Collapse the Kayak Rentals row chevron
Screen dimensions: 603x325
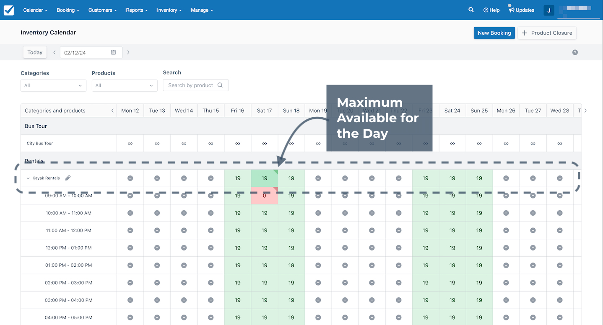click(x=28, y=178)
